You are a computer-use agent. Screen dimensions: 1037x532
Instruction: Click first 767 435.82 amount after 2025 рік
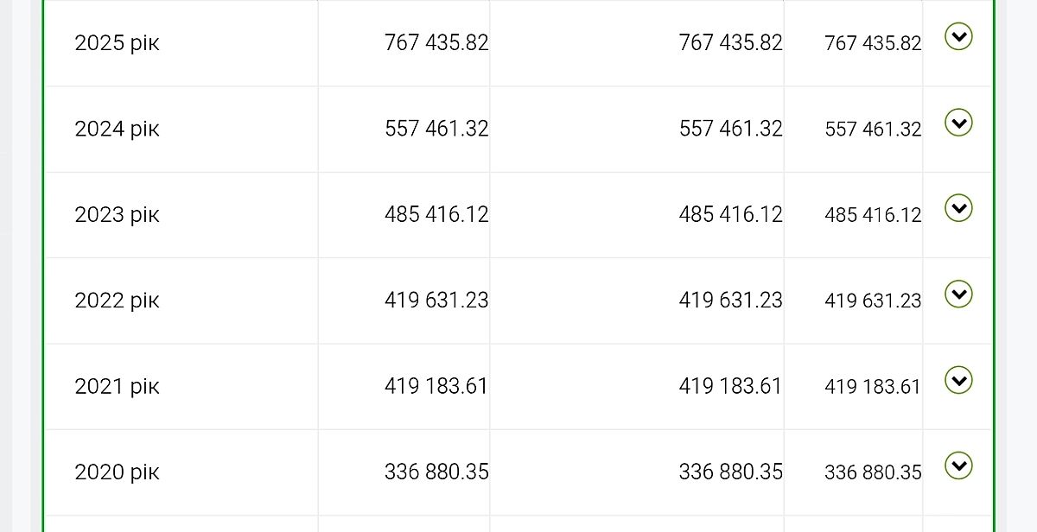pos(436,42)
